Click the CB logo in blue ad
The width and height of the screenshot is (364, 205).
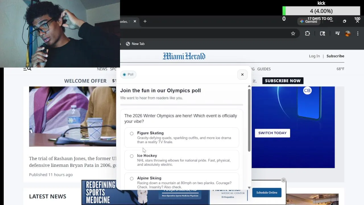(307, 91)
